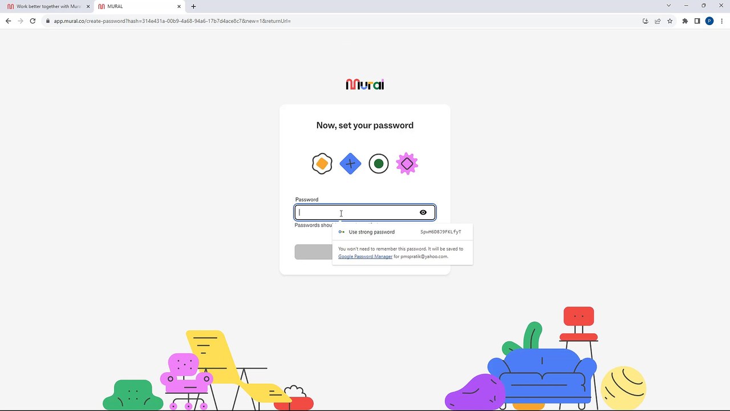Click the pink spiky diamond icon

click(x=407, y=164)
